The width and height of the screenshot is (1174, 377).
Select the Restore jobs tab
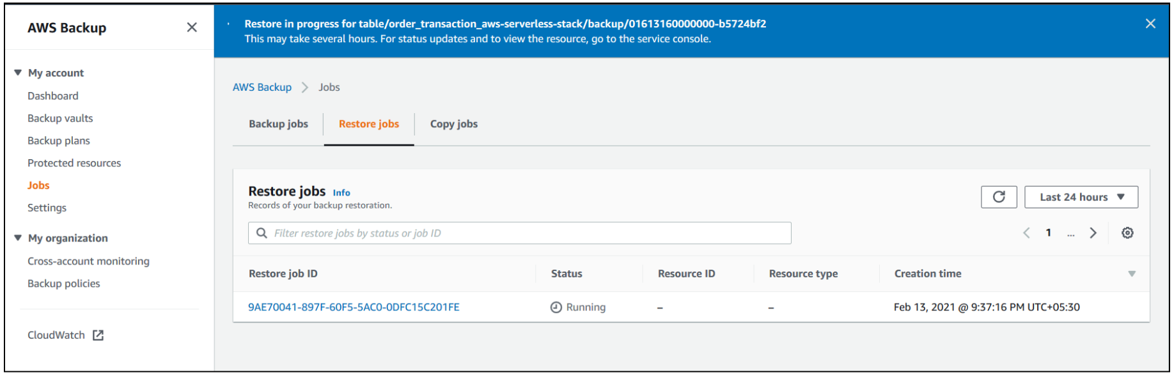369,124
